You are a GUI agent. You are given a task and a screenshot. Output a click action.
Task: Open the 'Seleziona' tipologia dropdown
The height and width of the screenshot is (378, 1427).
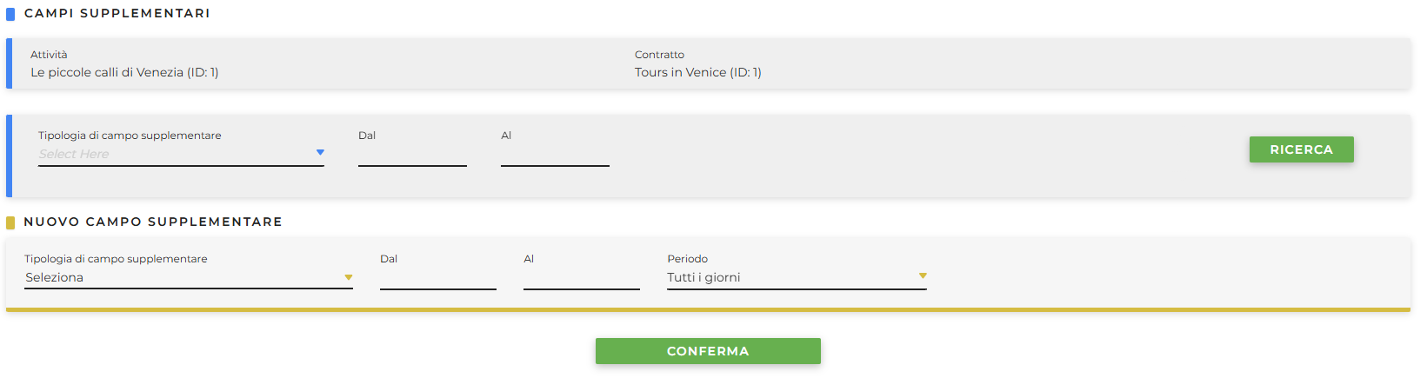183,278
